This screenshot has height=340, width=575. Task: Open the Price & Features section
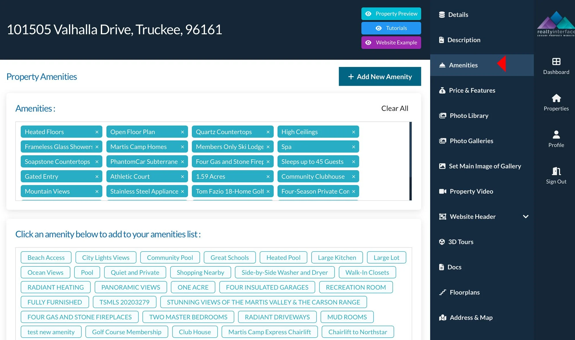(472, 90)
